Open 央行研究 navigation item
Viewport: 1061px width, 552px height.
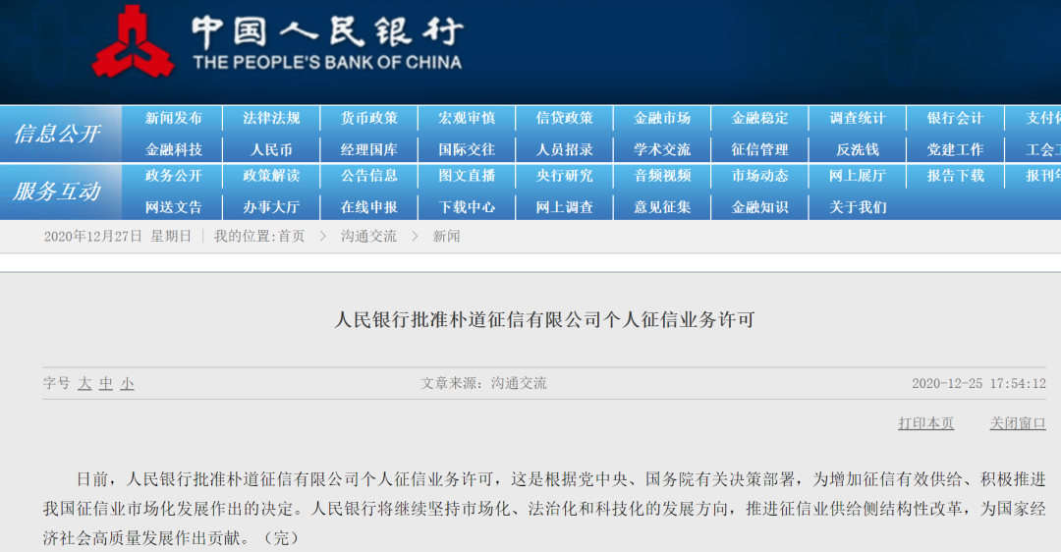564,176
